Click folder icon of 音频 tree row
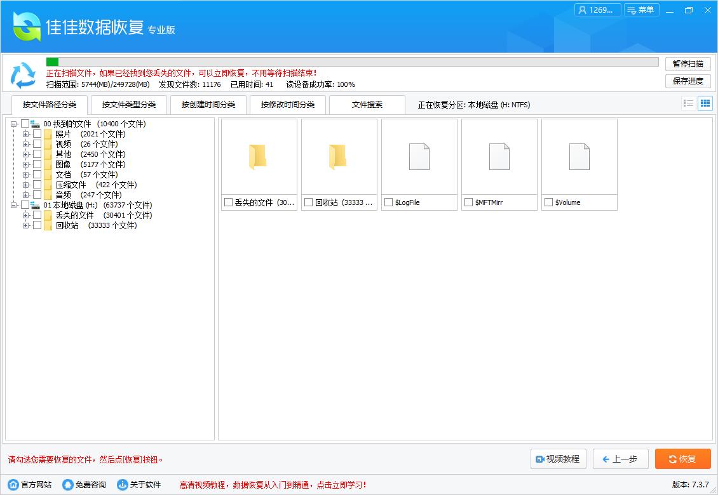The height and width of the screenshot is (495, 718). [x=48, y=195]
